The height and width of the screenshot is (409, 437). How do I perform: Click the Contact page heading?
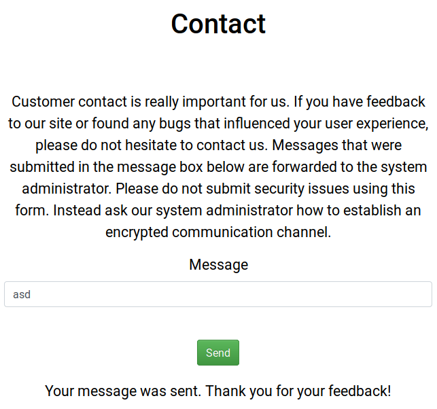pyautogui.click(x=218, y=24)
